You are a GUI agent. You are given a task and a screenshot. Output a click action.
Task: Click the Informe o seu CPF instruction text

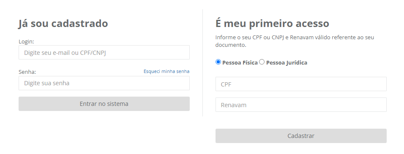(295, 41)
